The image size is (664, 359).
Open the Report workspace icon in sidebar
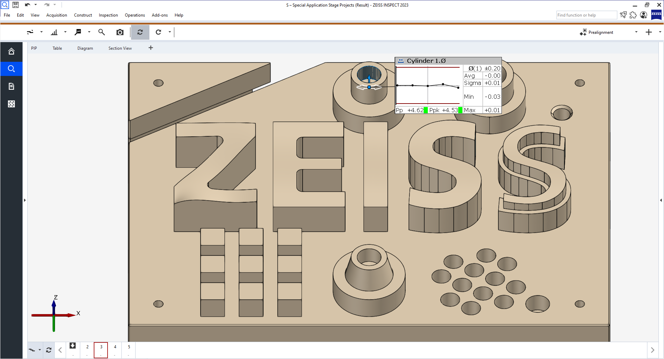point(11,86)
